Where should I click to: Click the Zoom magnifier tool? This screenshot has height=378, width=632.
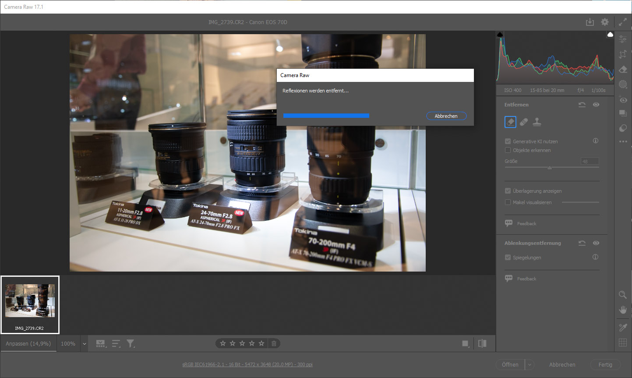pos(622,295)
